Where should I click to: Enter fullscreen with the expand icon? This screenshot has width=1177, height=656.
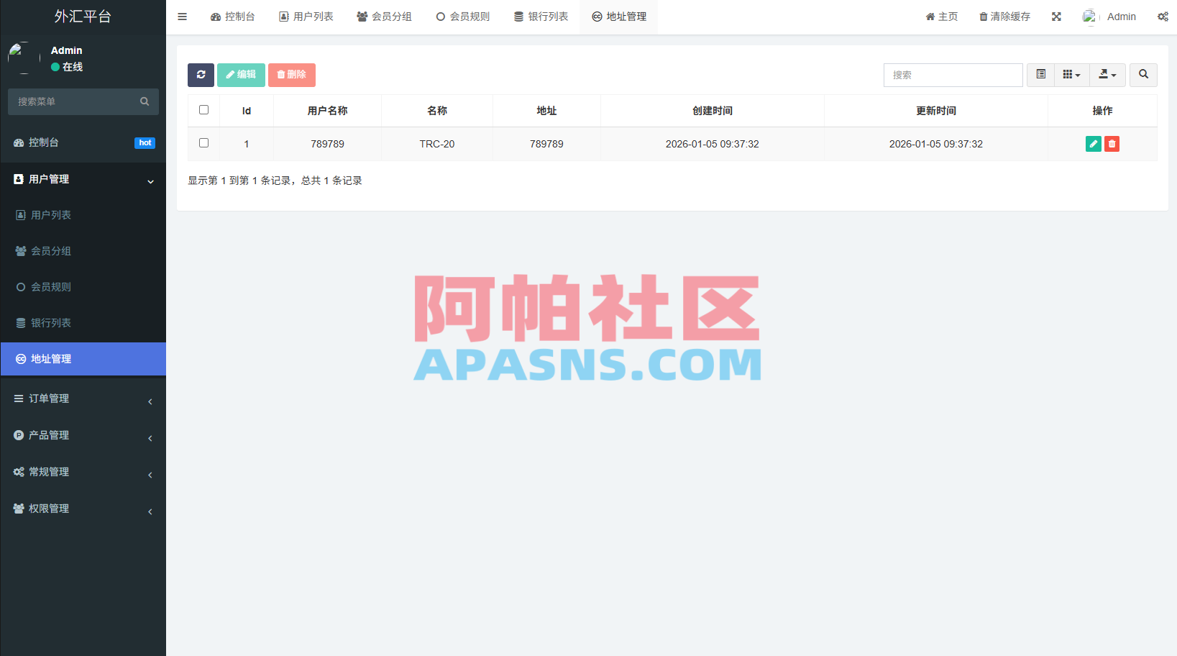coord(1056,17)
